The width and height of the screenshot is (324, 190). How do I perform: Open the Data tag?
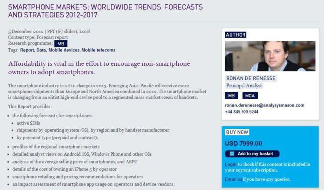(x=41, y=50)
